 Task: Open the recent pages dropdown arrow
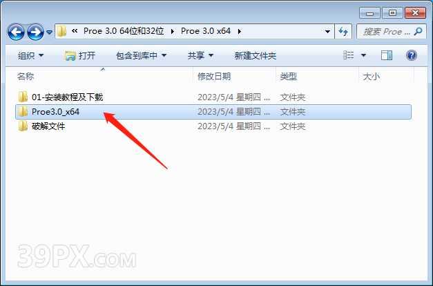click(50, 32)
